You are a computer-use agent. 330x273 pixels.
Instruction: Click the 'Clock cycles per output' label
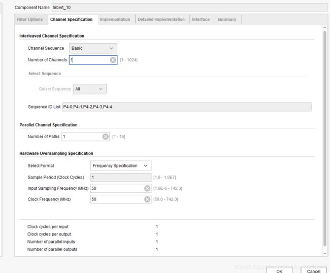point(49,234)
